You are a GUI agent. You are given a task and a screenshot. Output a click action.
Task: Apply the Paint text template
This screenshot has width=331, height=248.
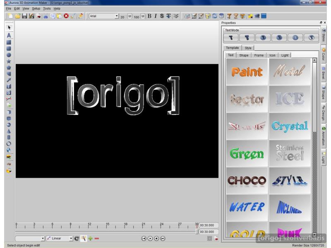247,72
